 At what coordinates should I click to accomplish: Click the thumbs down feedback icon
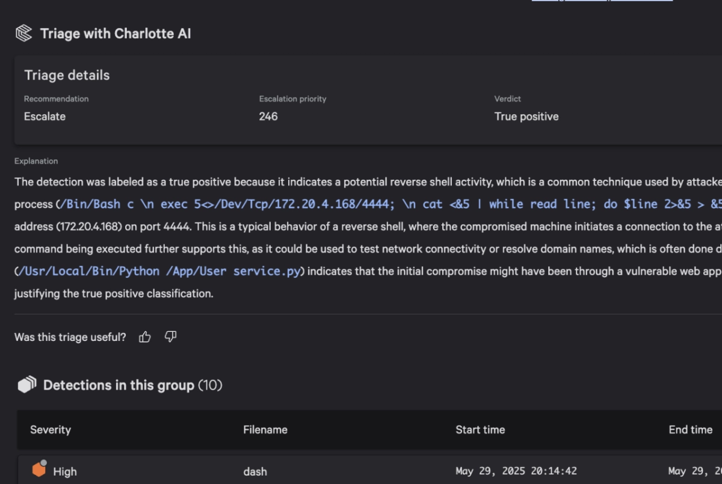[171, 337]
